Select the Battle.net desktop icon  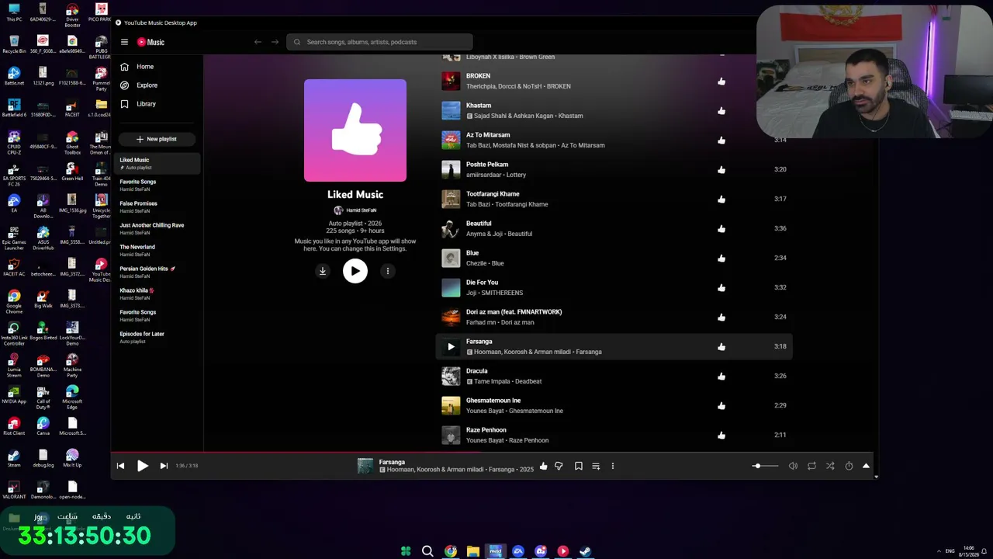pyautogui.click(x=14, y=76)
